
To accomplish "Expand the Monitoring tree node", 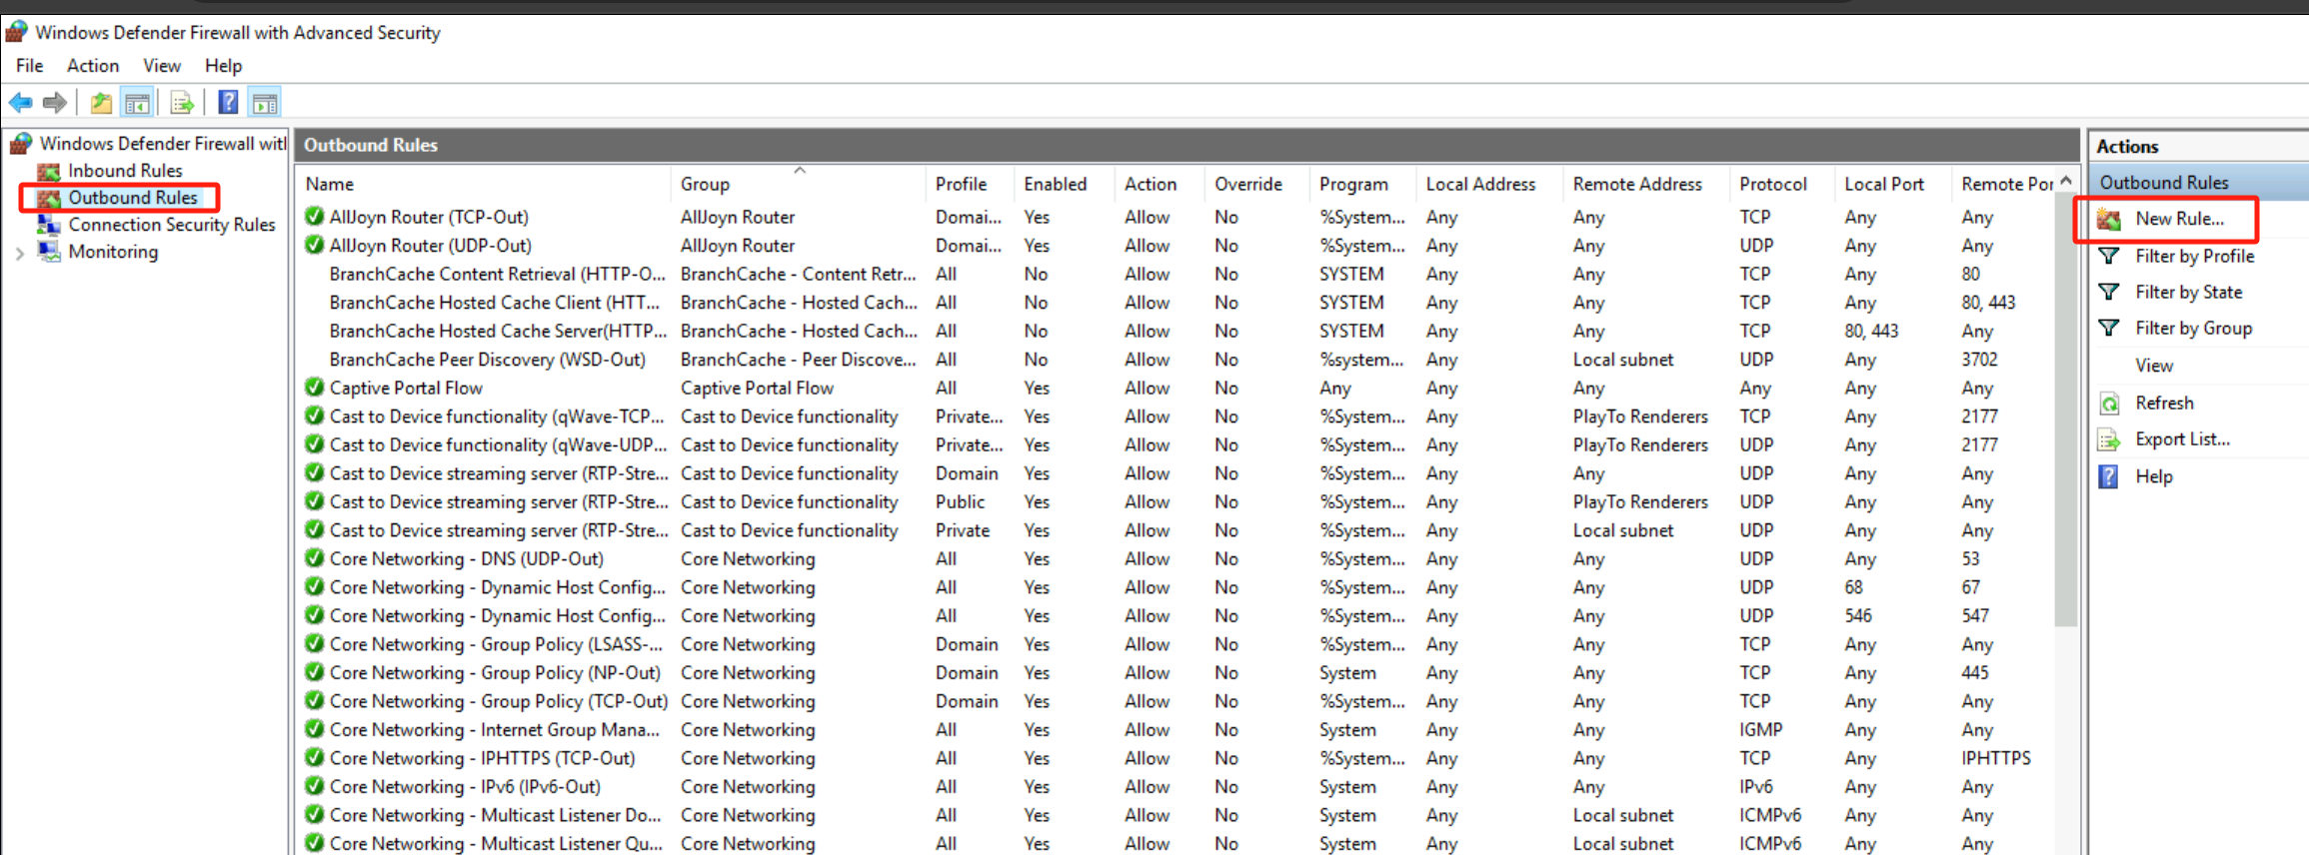I will [x=20, y=253].
